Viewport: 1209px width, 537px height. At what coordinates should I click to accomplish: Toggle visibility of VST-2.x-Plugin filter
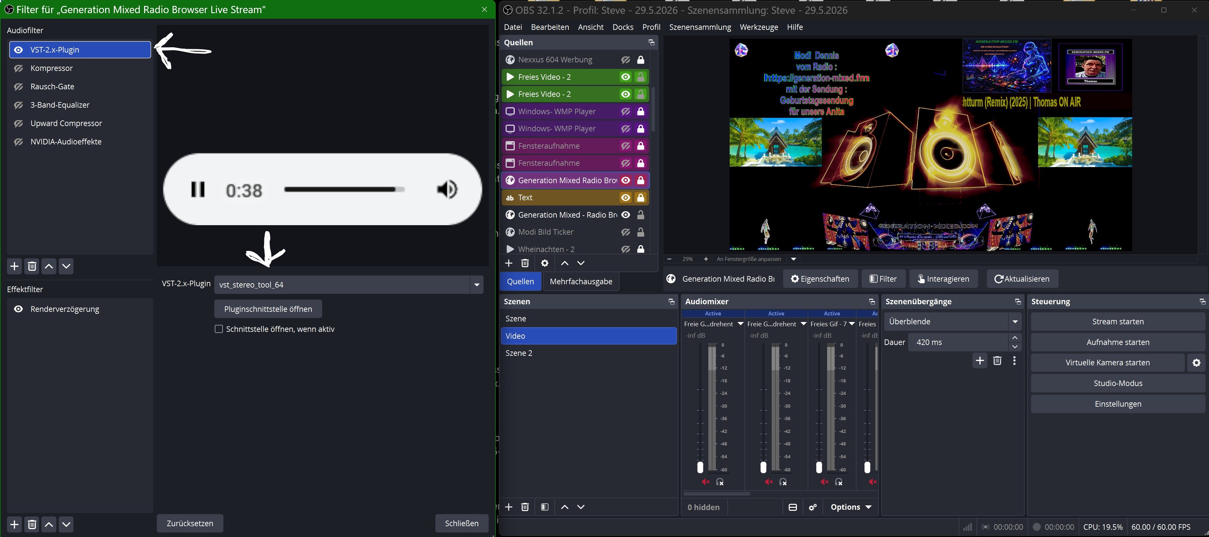coord(18,50)
